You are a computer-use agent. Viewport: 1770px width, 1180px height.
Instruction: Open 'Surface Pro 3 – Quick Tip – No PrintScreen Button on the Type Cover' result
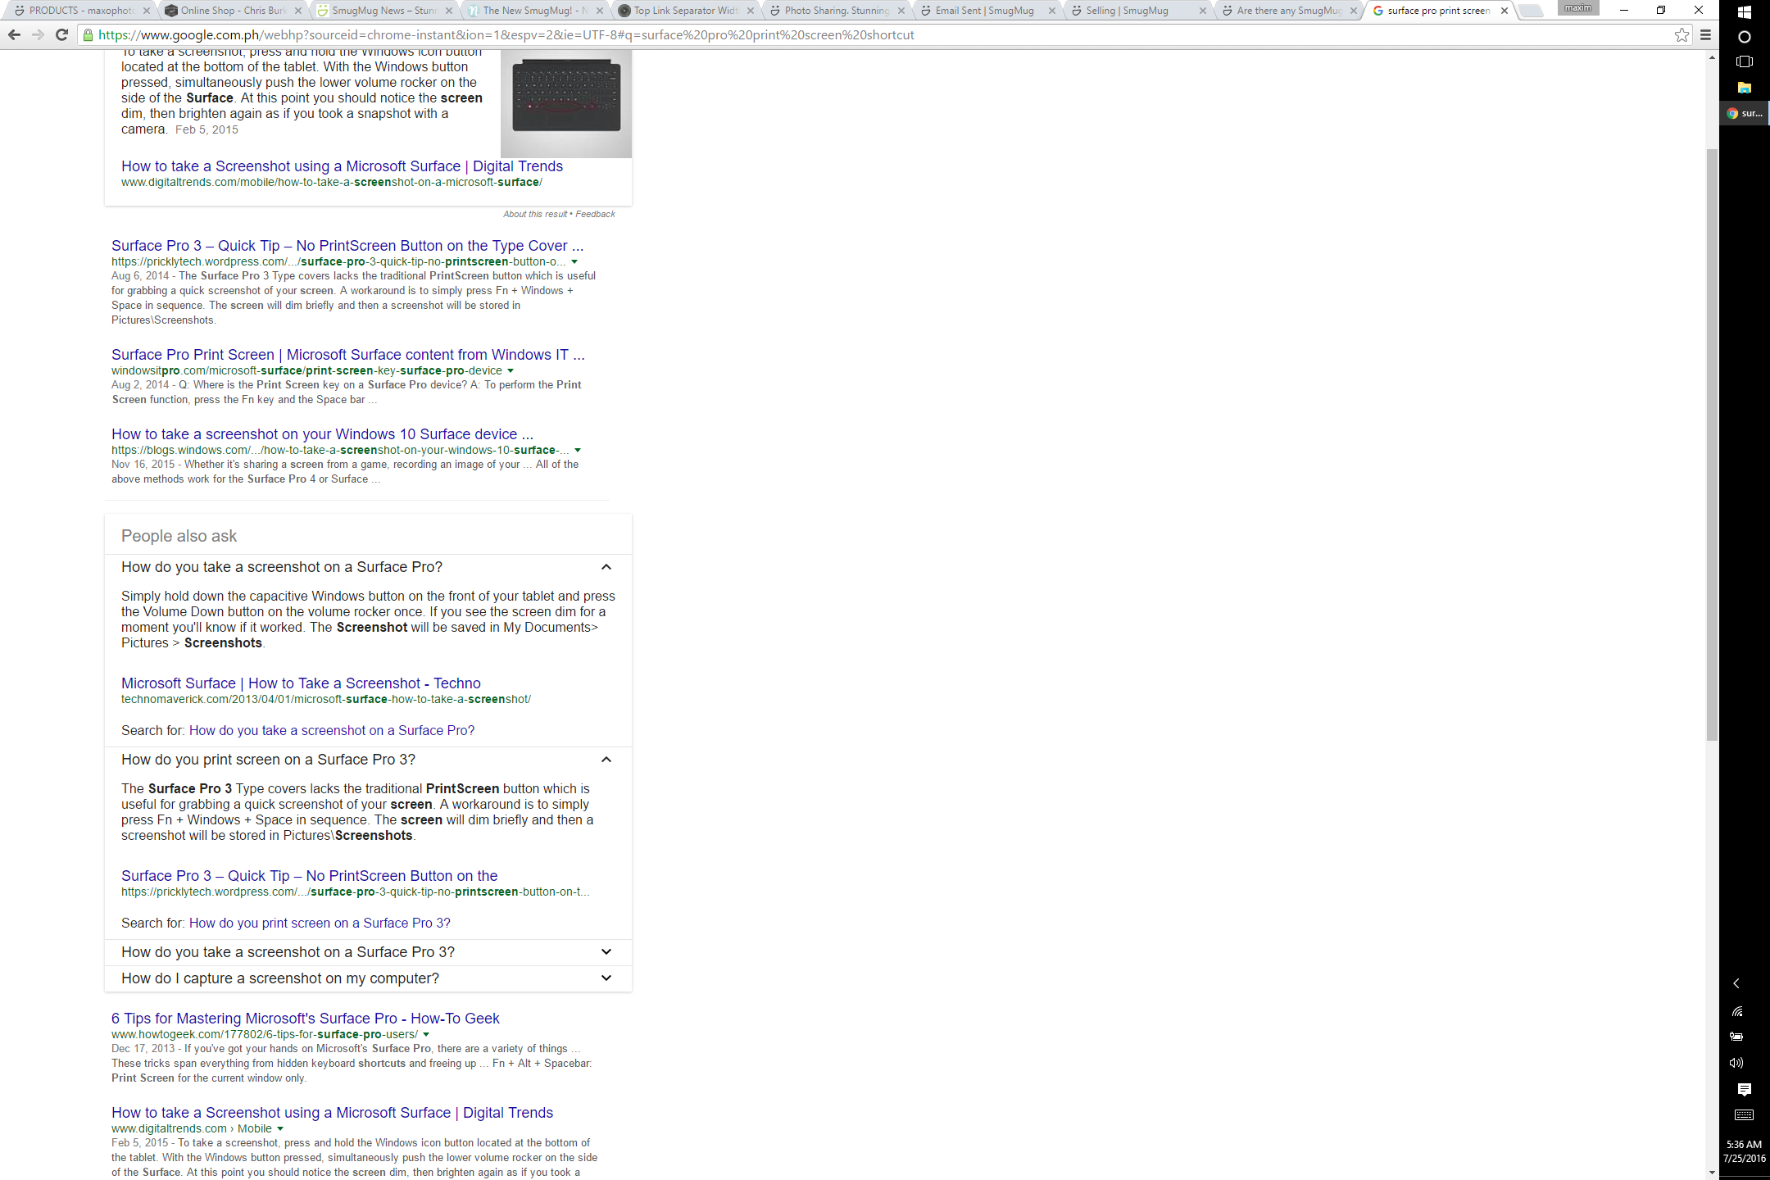[347, 246]
